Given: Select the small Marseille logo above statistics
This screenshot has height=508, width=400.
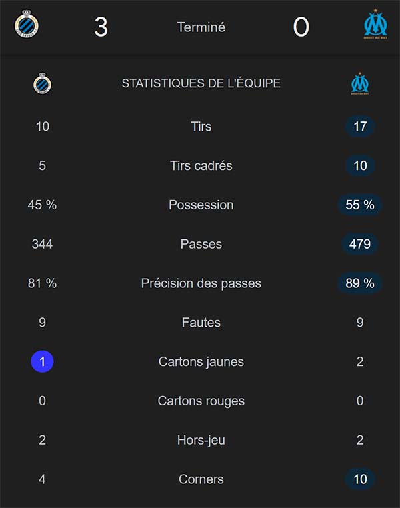Looking at the screenshot, I should (x=360, y=83).
